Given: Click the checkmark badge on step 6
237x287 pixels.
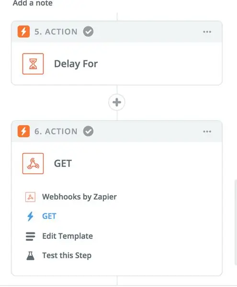Looking at the screenshot, I should click(x=88, y=131).
